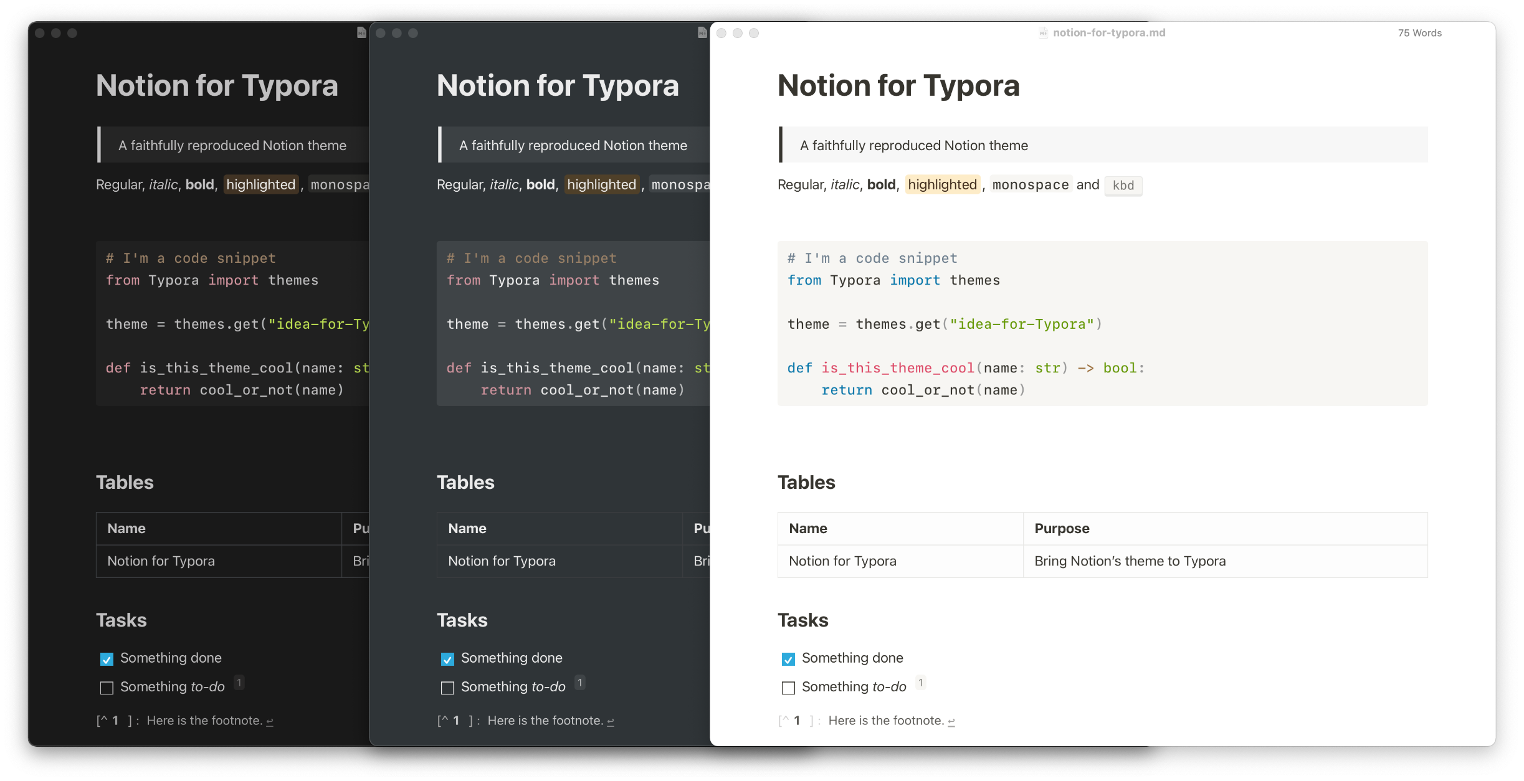Click the 'Name' table header in the gray middle window
This screenshot has width=1524, height=781.
[467, 528]
